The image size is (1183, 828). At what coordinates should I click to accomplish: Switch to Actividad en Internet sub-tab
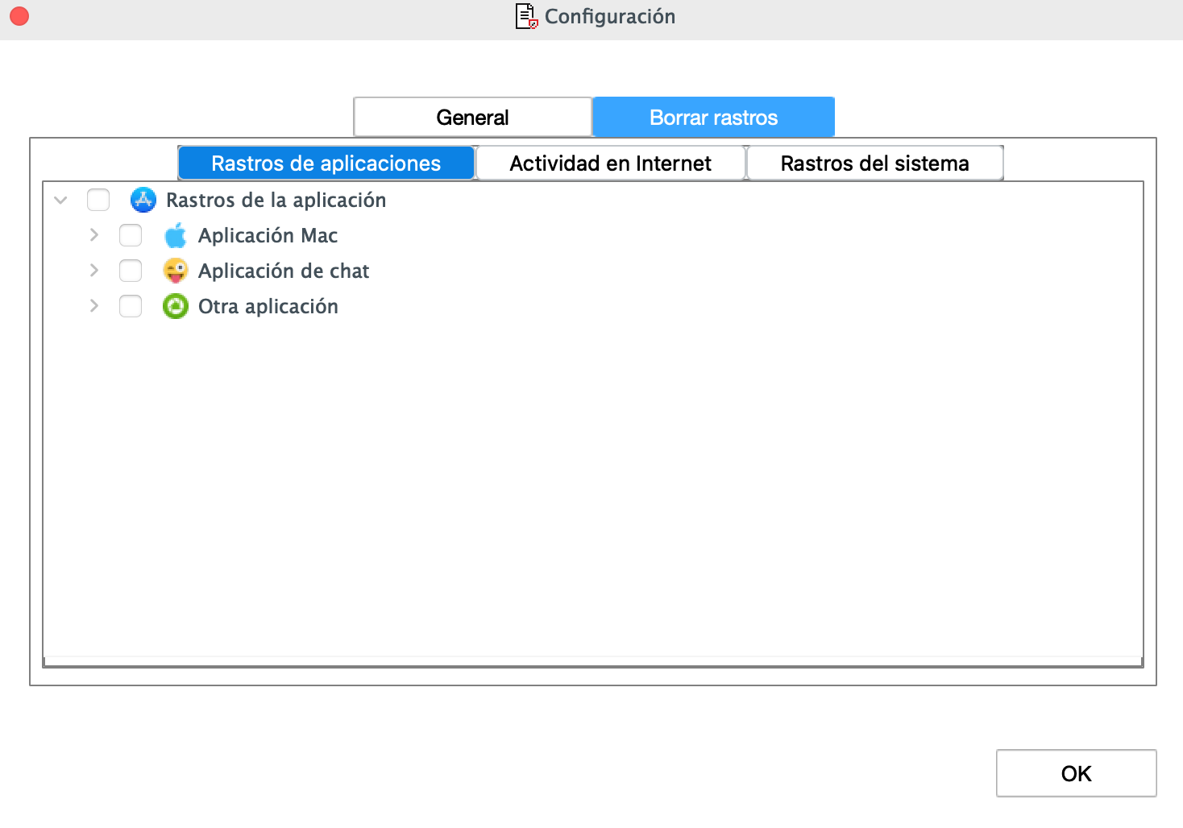tap(611, 164)
